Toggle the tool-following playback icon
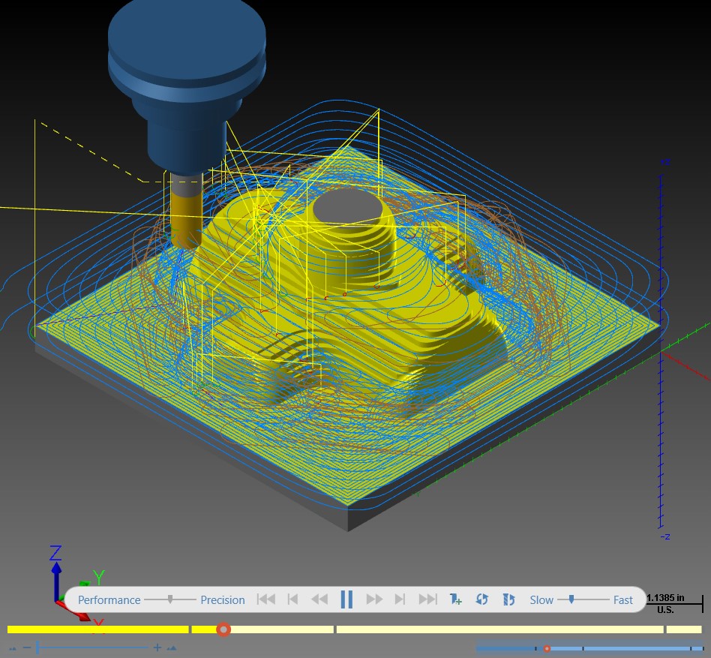Image resolution: width=711 pixels, height=658 pixels. [508, 599]
